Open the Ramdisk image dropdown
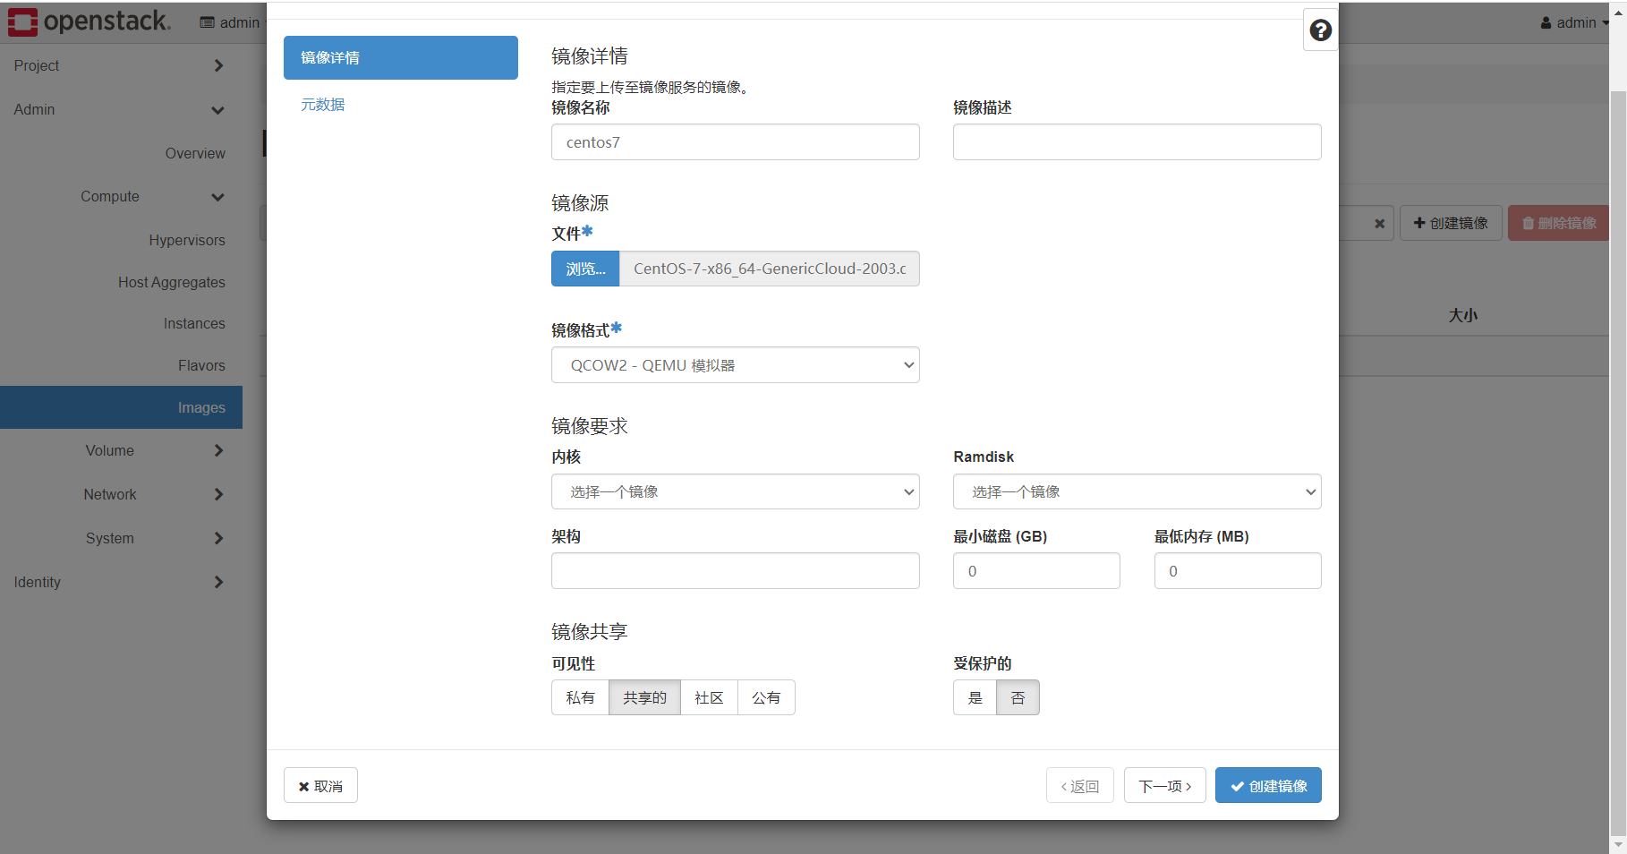This screenshot has height=854, width=1627. [x=1137, y=491]
